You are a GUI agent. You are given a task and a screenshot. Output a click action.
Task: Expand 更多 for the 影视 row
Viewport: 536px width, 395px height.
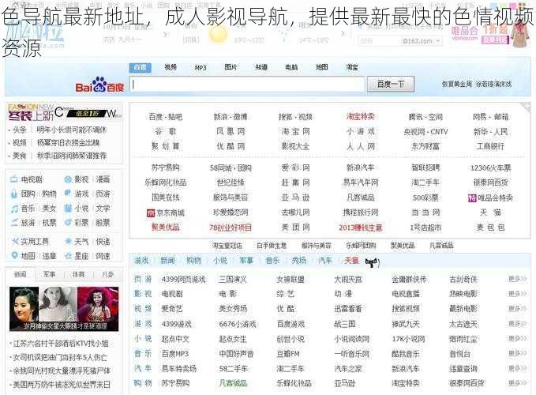517,294
